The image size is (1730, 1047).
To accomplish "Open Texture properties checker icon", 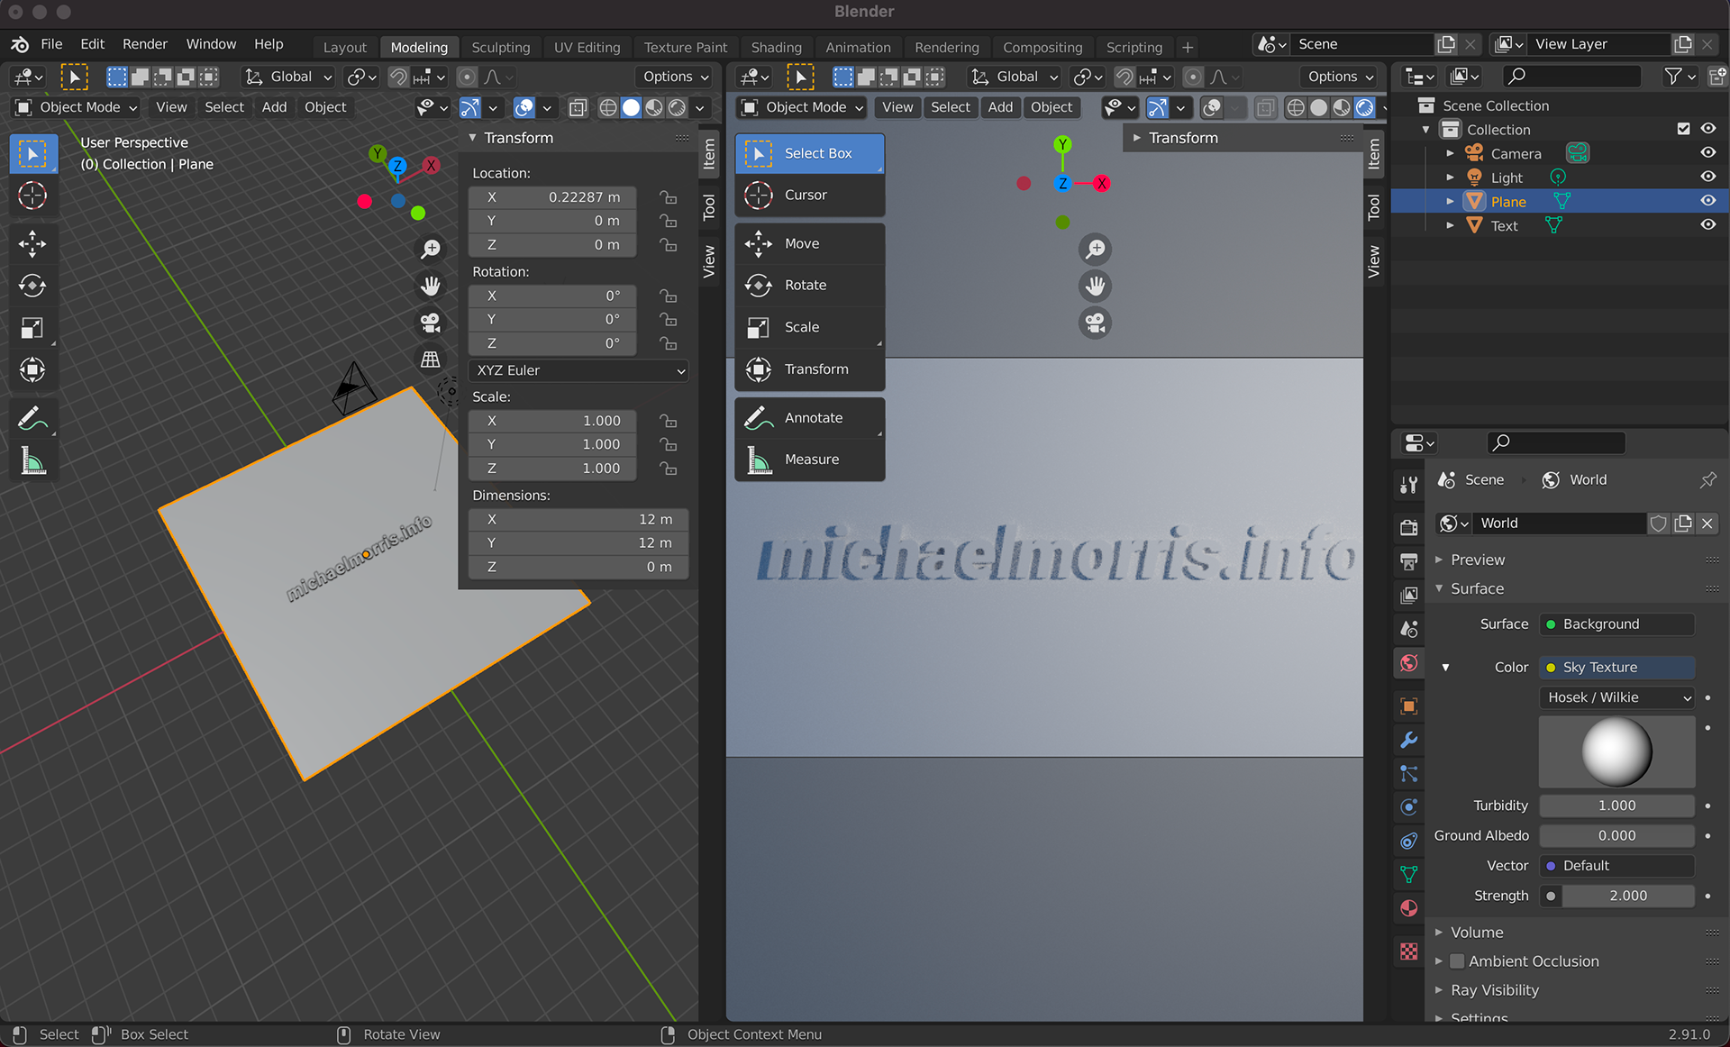I will tap(1409, 951).
